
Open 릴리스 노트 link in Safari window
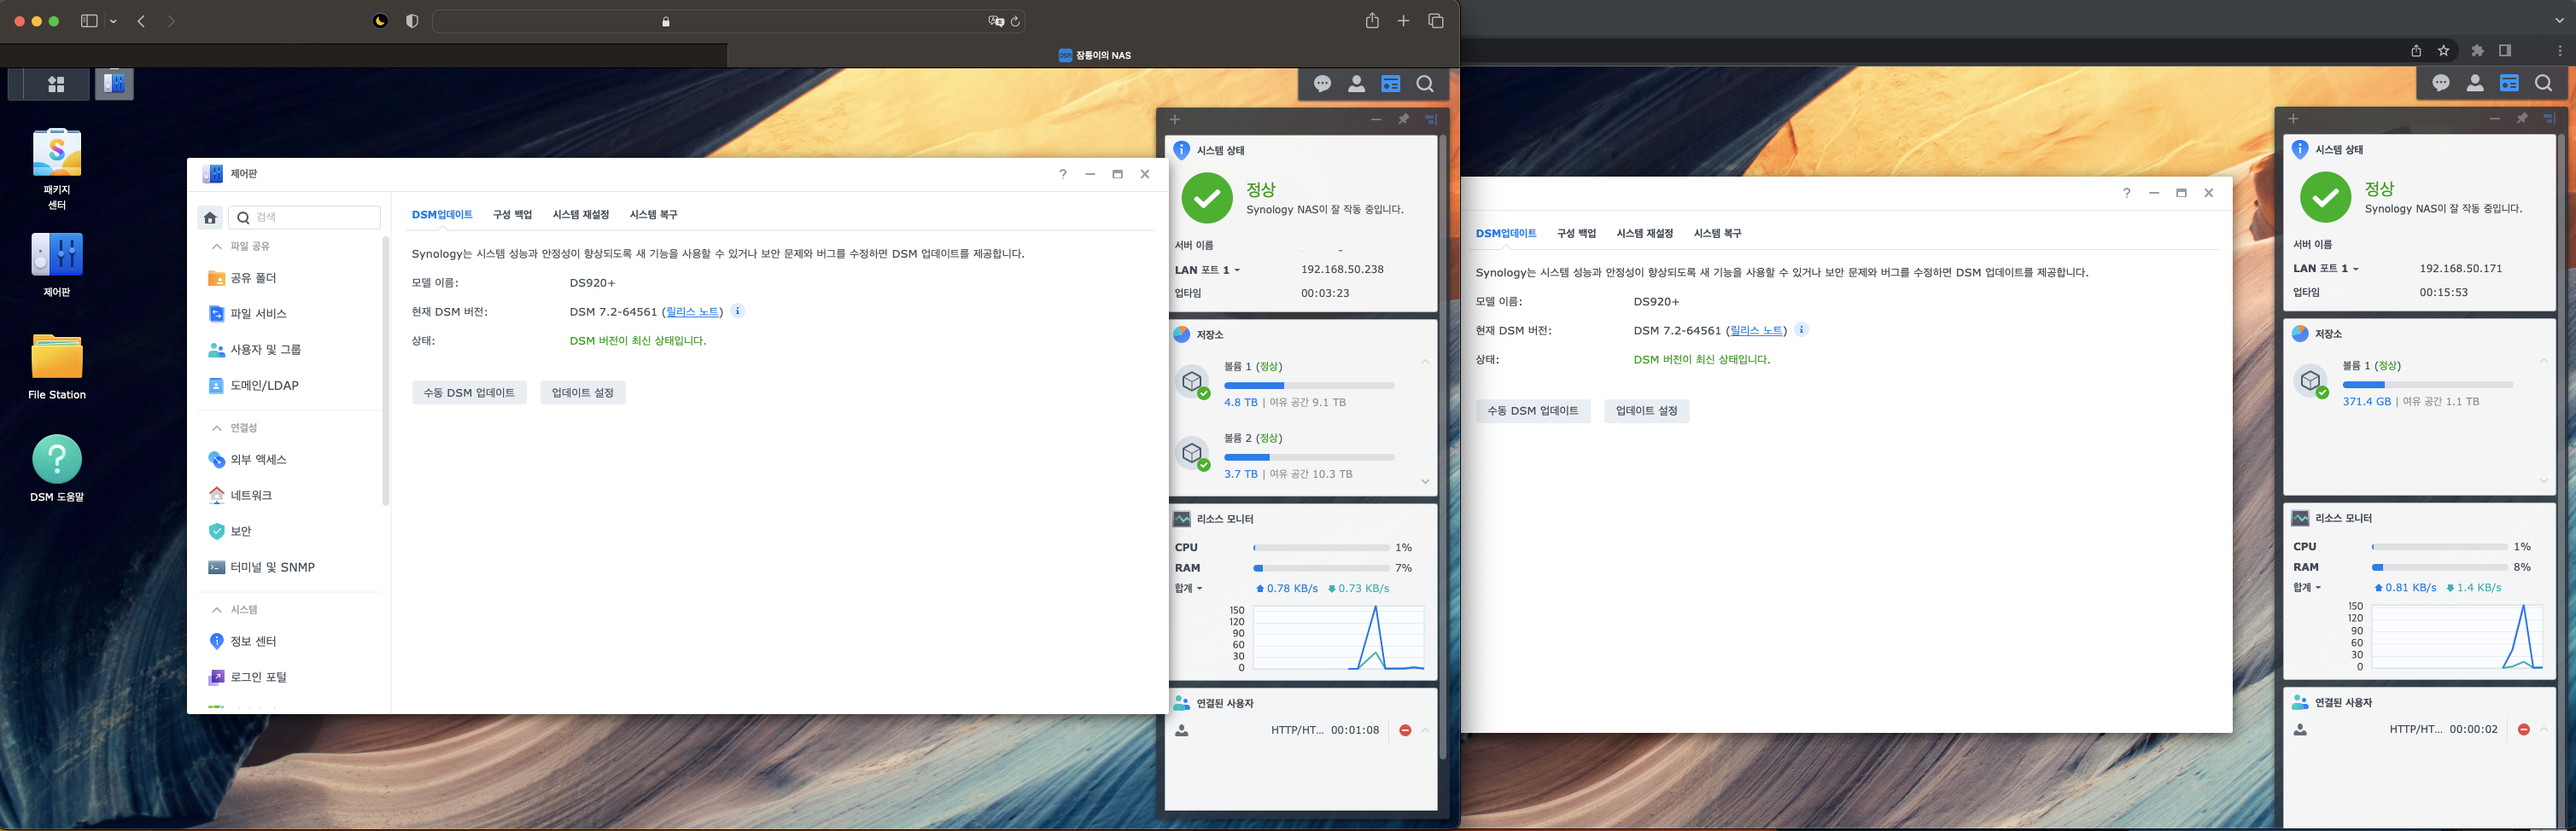[x=692, y=311]
